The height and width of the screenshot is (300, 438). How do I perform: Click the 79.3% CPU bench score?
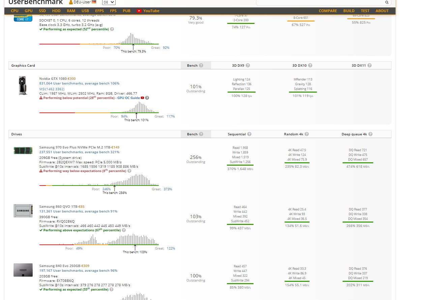[x=196, y=18]
